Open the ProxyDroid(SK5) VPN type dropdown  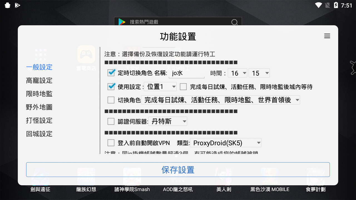click(226, 142)
